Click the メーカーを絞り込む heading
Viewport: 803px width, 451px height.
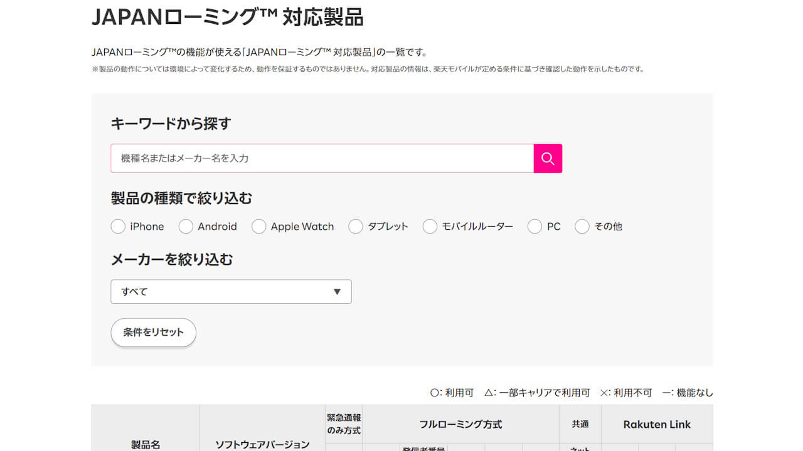pyautogui.click(x=172, y=259)
